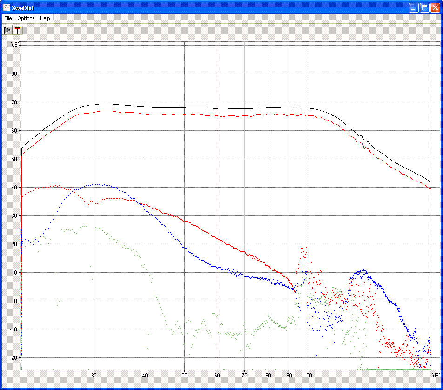Click the 60 dB vertical axis label
443x390 pixels.
click(14, 131)
